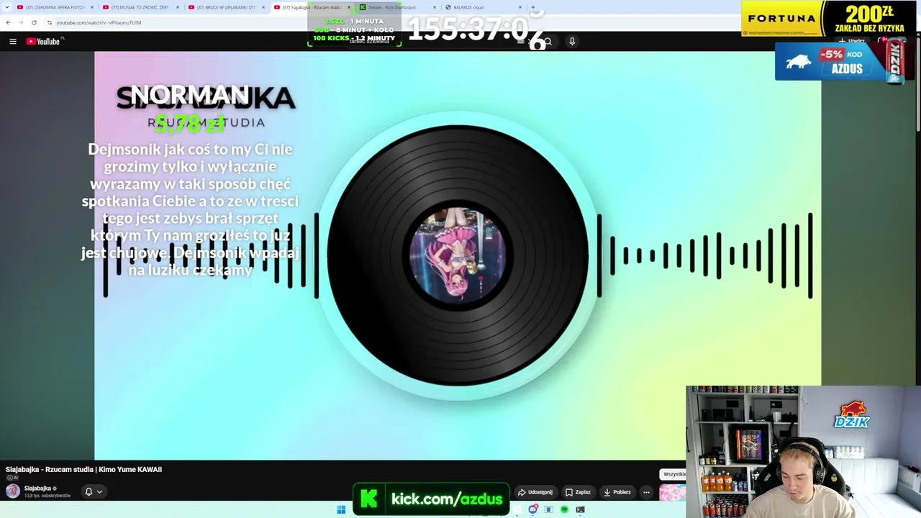Screen dimensions: 921x518
Task: Close the 'BELABOX cloud' tab
Action: pyautogui.click(x=520, y=7)
